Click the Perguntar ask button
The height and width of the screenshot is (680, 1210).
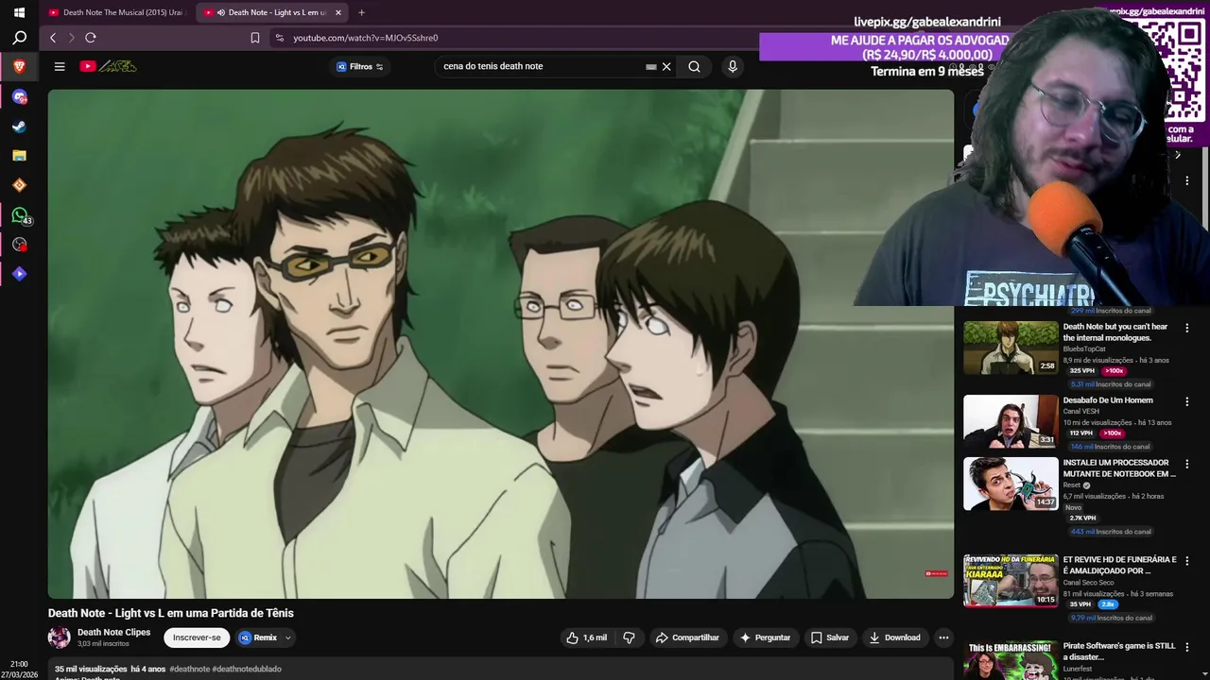[765, 637]
